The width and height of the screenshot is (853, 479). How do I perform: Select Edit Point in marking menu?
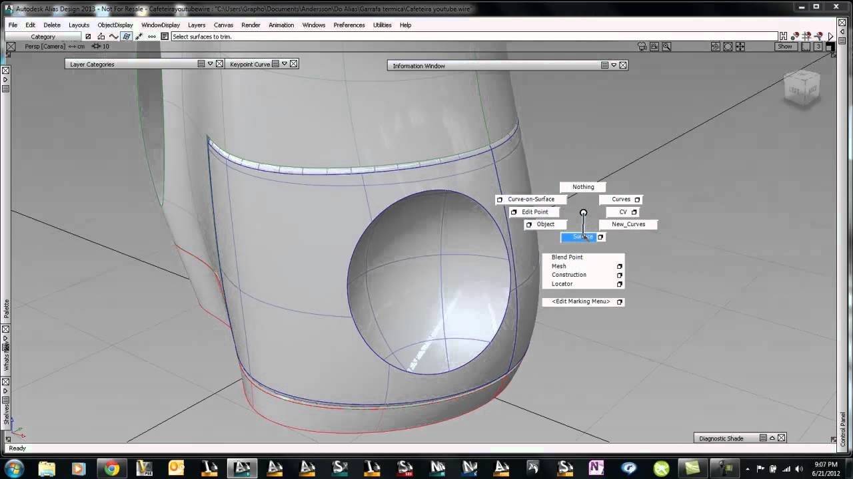[x=535, y=212]
